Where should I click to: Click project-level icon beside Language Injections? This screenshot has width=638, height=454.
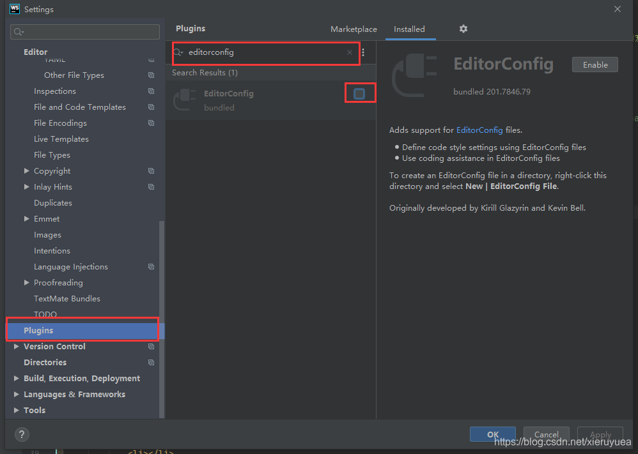[x=151, y=267]
